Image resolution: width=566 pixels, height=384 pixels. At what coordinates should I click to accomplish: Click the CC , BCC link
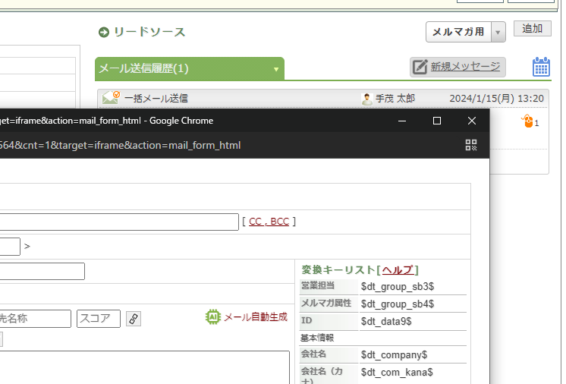point(269,222)
